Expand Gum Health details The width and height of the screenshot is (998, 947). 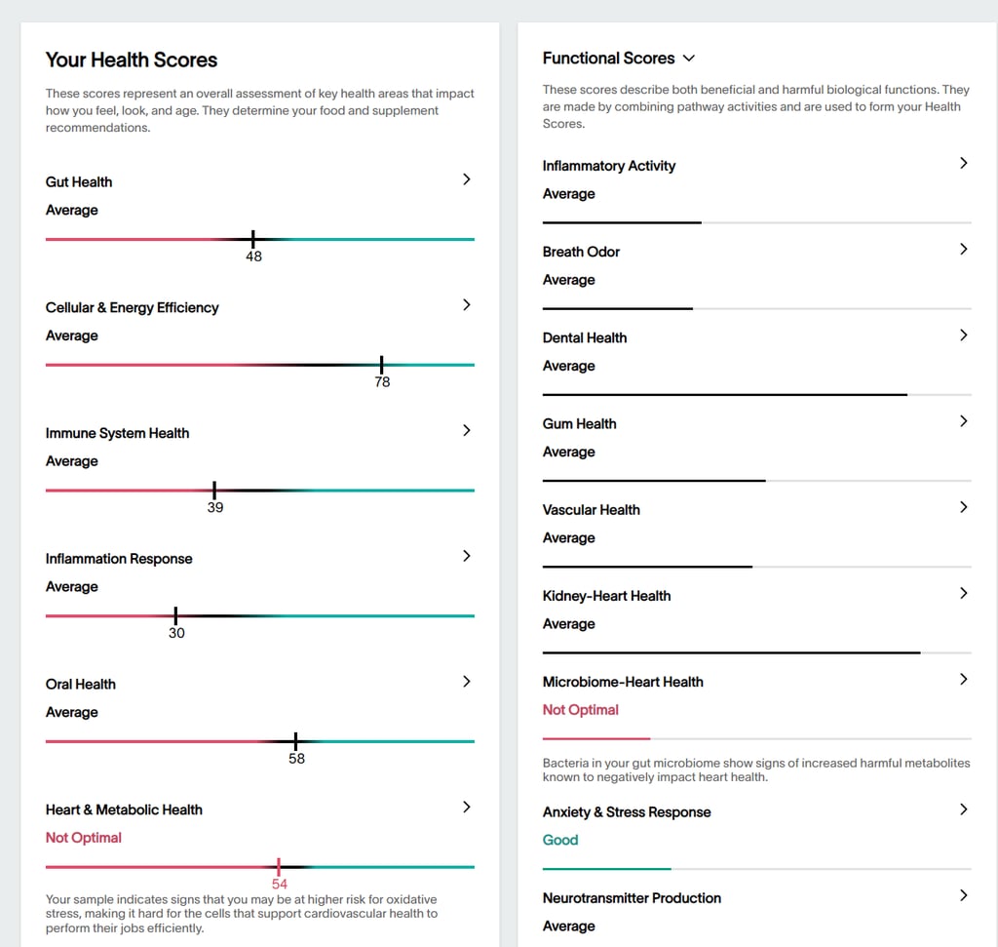pyautogui.click(x=963, y=420)
